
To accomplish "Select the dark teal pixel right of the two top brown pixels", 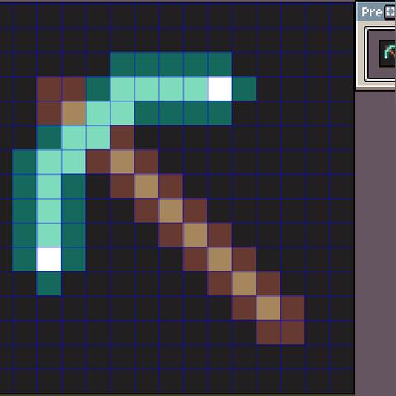I will click(x=98, y=88).
